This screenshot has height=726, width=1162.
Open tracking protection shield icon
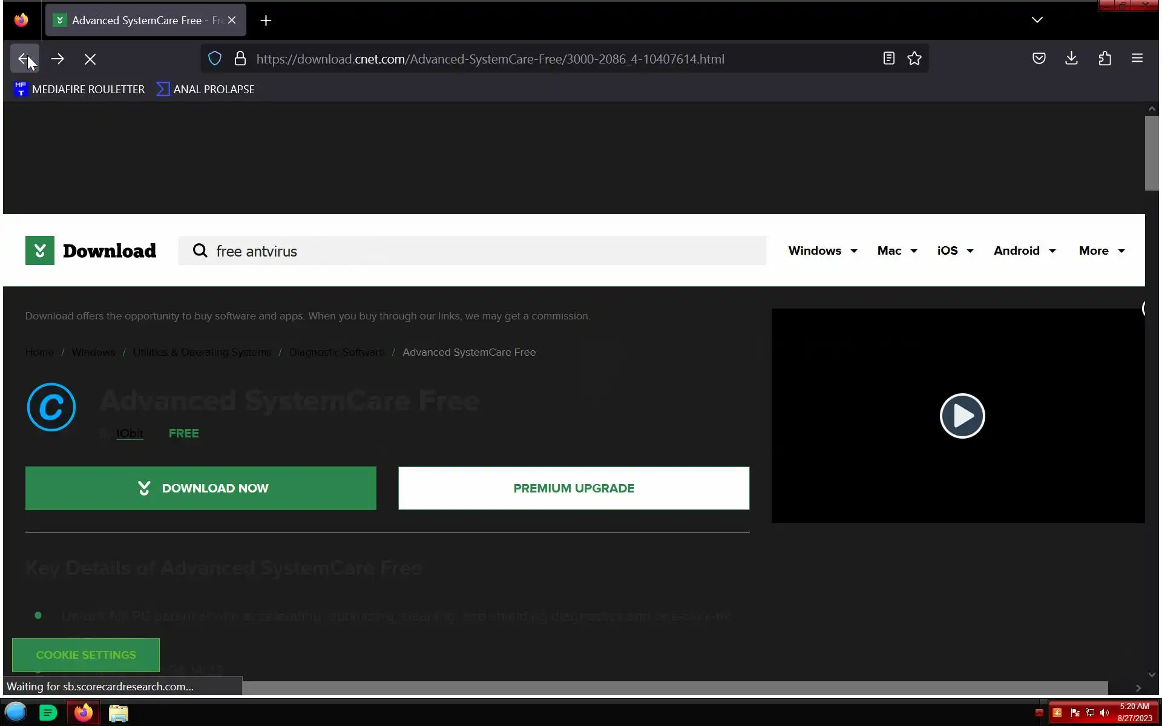point(215,59)
